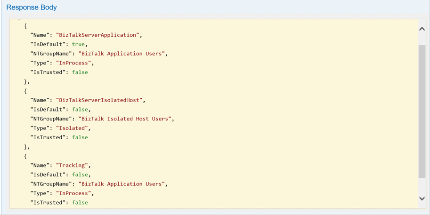
Task: Click the vertical scrollbar thumb
Action: coord(422,112)
